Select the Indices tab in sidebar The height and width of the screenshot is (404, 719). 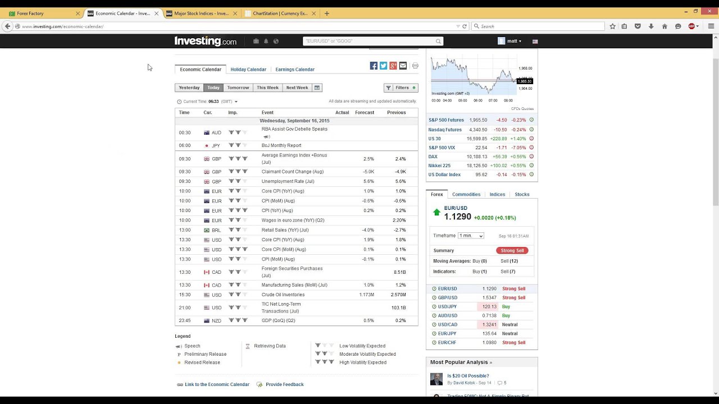497,195
